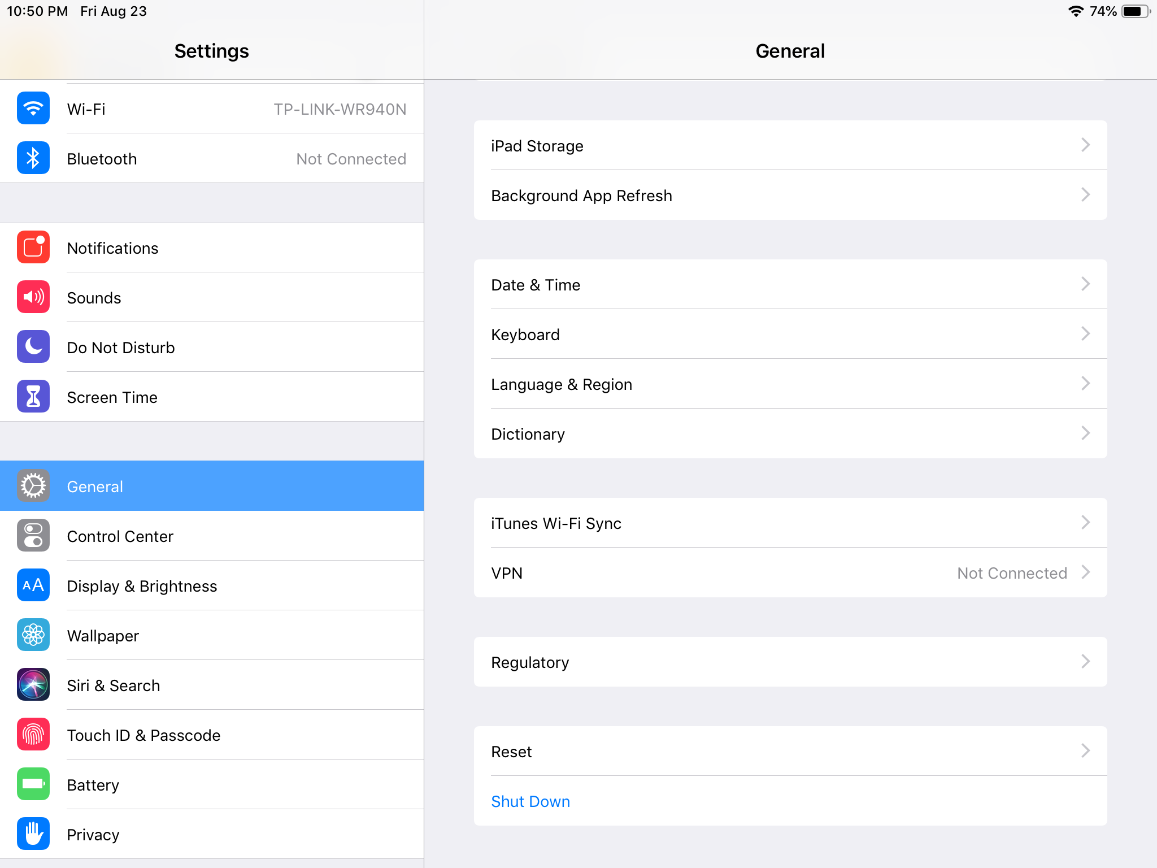Tap the battery indicator in status bar
The width and height of the screenshot is (1157, 868).
(1136, 11)
